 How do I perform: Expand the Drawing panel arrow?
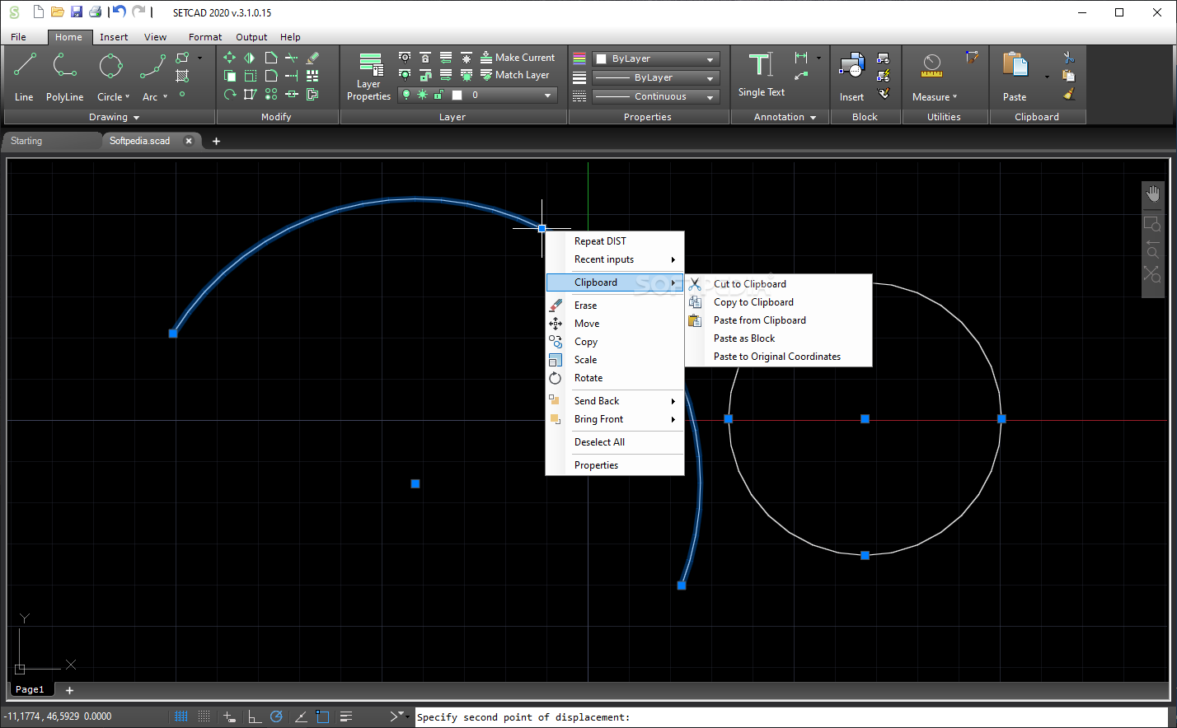137,117
